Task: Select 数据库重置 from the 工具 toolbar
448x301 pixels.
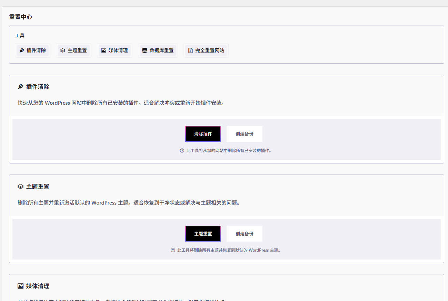Action: click(x=158, y=50)
